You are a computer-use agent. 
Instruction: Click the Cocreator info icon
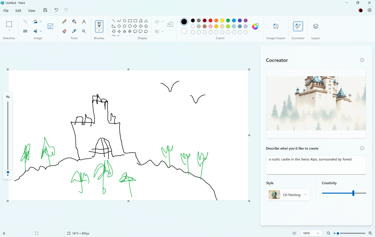point(362,60)
